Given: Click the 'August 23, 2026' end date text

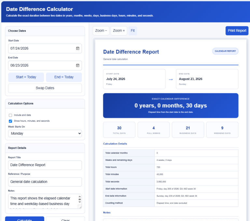Looking at the screenshot, I should (190, 79).
